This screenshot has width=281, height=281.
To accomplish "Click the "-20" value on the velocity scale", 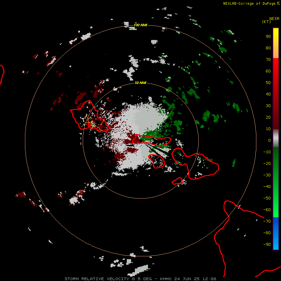I will pos(267,163).
